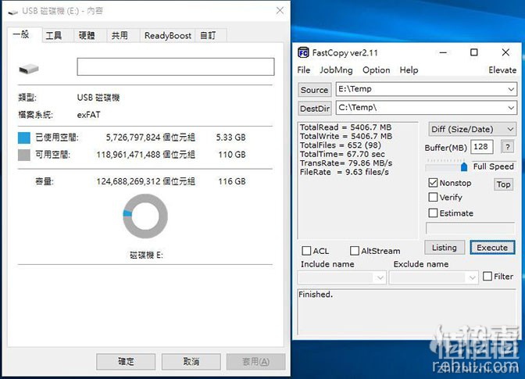Click the Source path E:\Temp field

427,89
